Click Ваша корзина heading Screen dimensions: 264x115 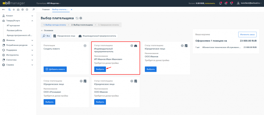pyautogui.click(x=202, y=35)
